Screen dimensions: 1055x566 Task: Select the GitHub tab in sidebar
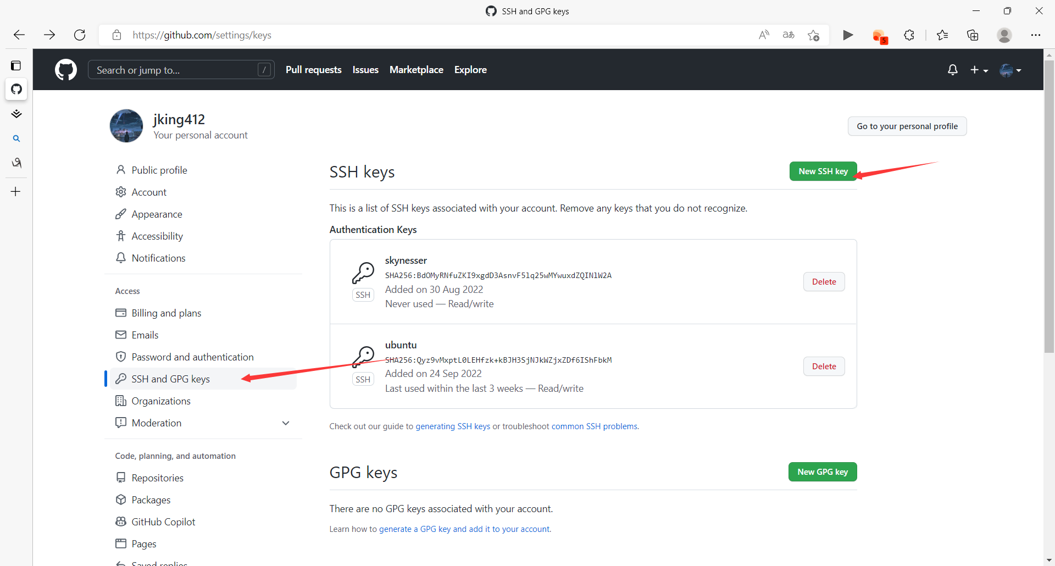tap(16, 89)
